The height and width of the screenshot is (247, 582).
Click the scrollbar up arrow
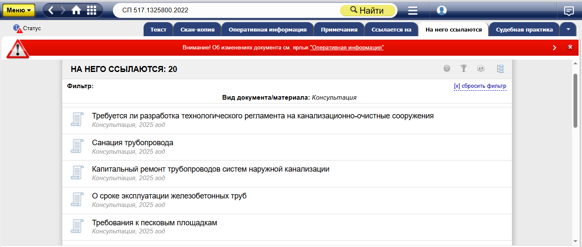click(575, 63)
